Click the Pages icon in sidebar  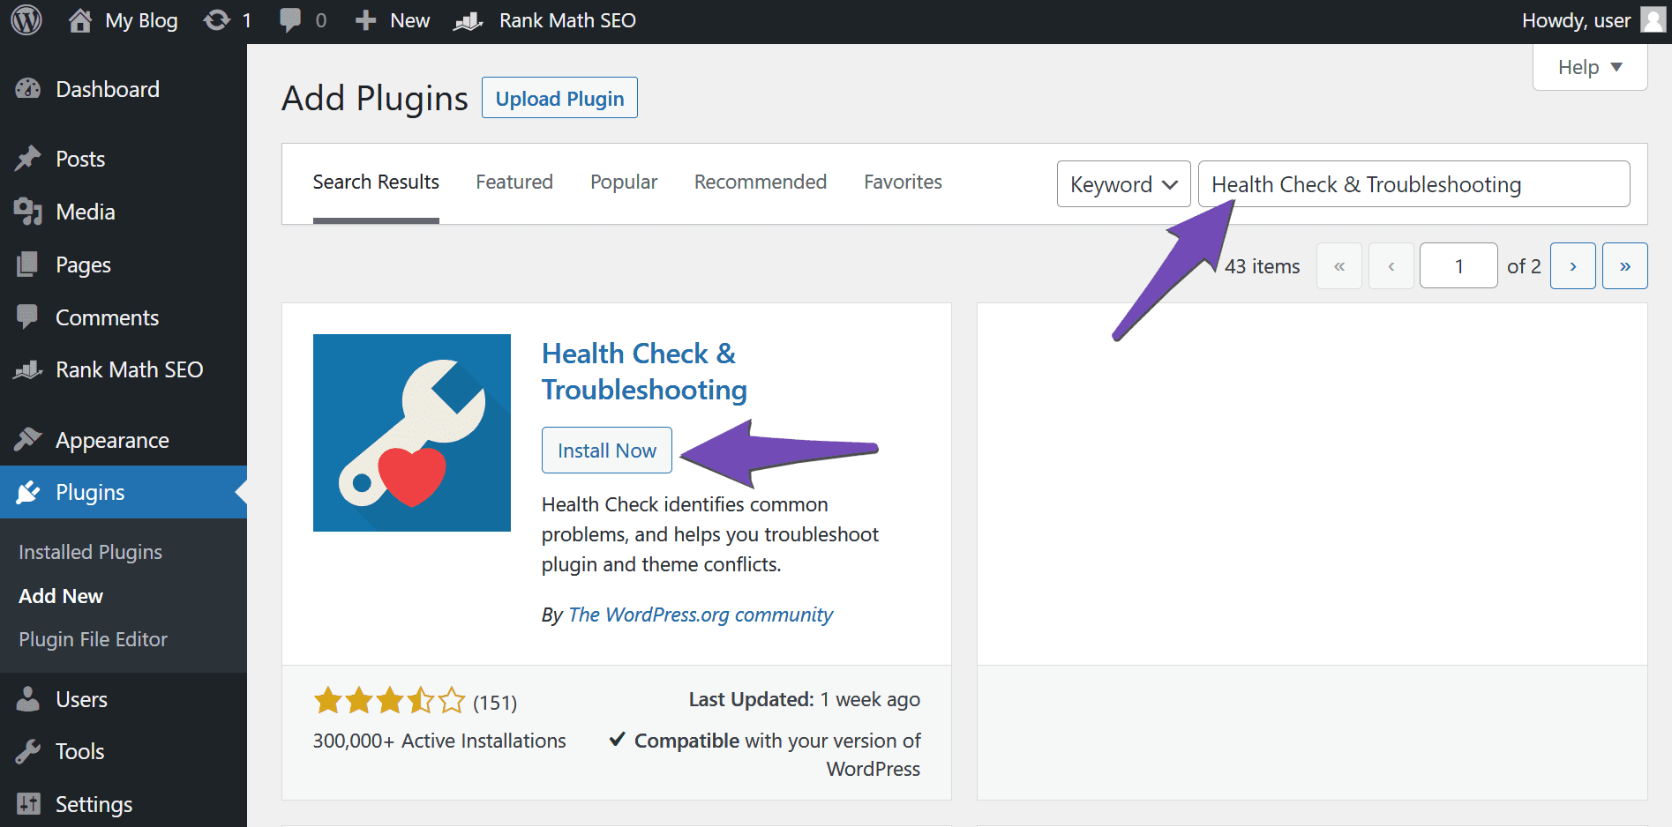pyautogui.click(x=28, y=264)
